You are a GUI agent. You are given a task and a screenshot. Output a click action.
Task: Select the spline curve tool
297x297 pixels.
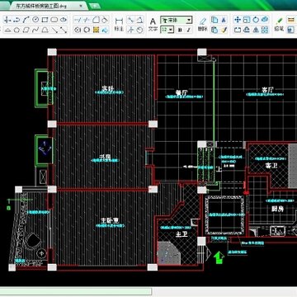point(35,30)
